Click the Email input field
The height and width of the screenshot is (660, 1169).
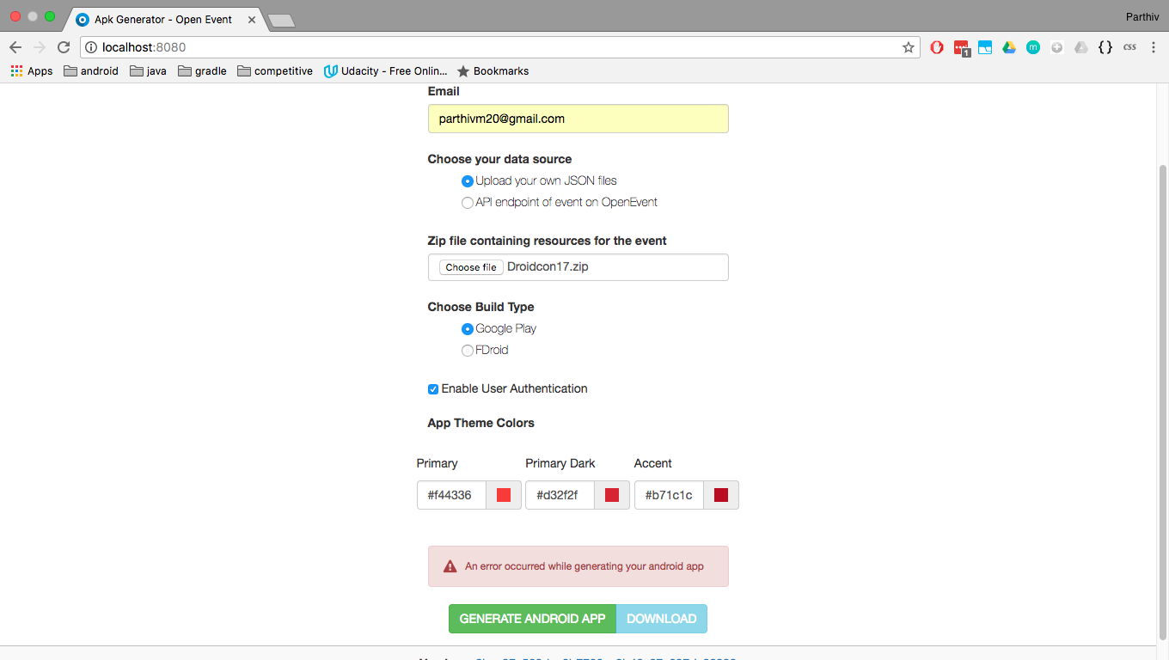tap(578, 119)
